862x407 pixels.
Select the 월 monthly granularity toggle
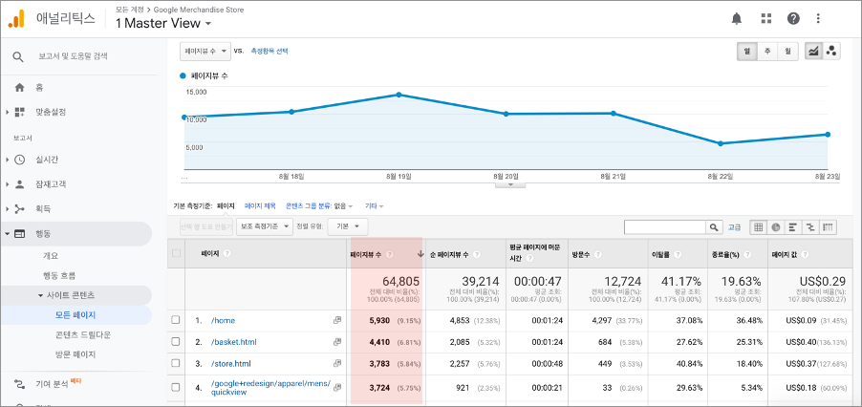787,51
